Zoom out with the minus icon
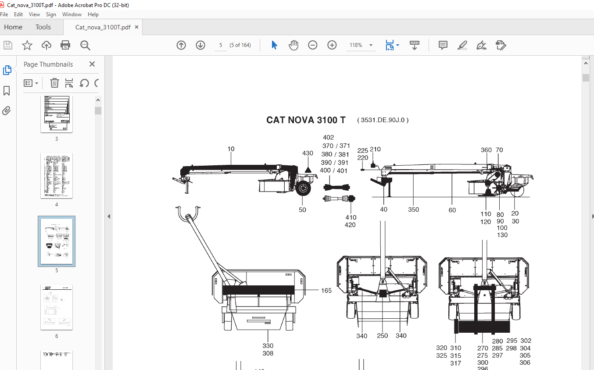Screen dimensions: 594x370 tap(313, 45)
